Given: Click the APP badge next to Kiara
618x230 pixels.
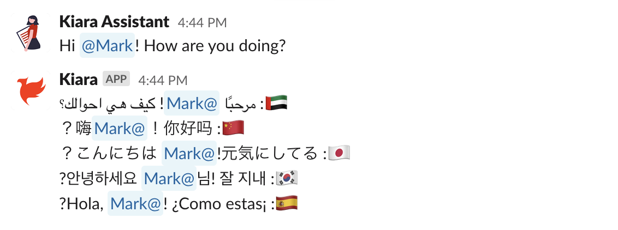Looking at the screenshot, I should 116,79.
